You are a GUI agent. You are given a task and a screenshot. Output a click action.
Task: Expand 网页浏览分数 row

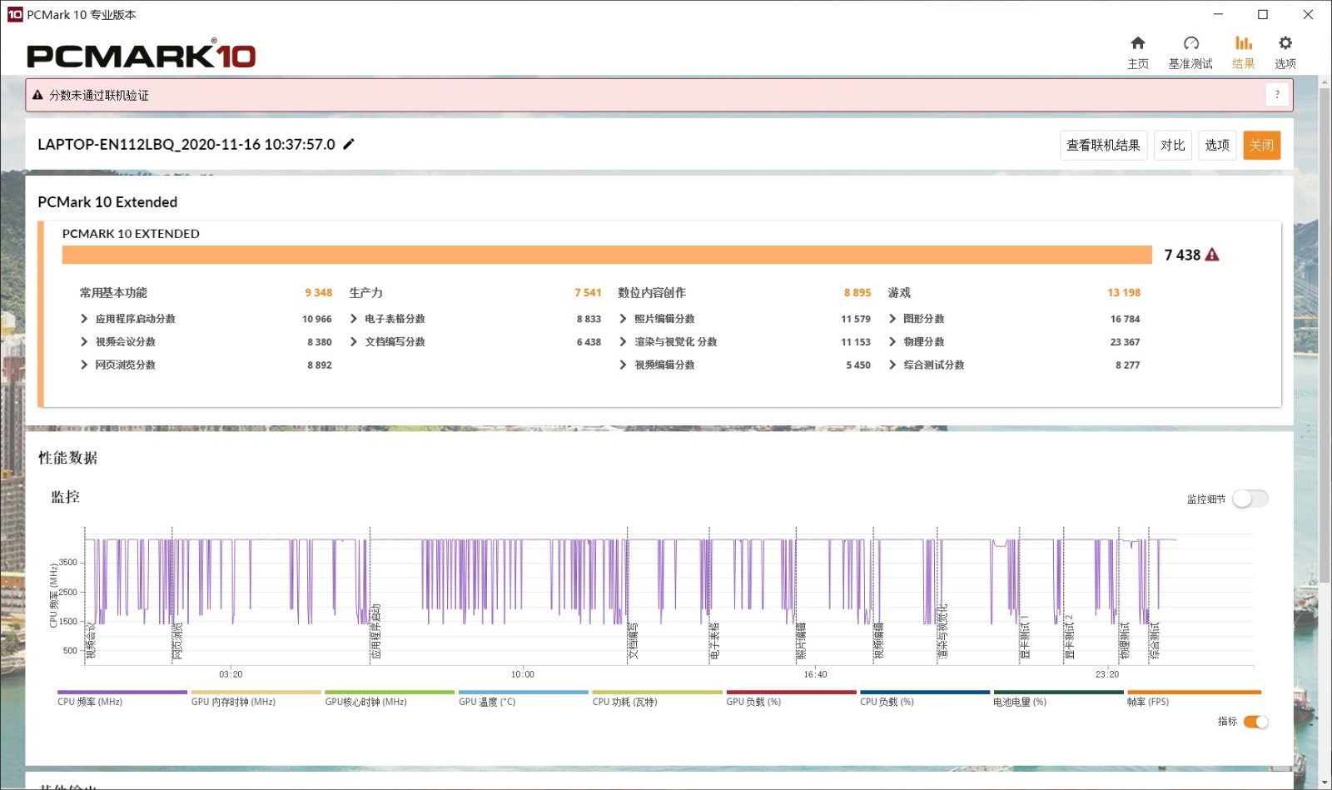point(84,365)
